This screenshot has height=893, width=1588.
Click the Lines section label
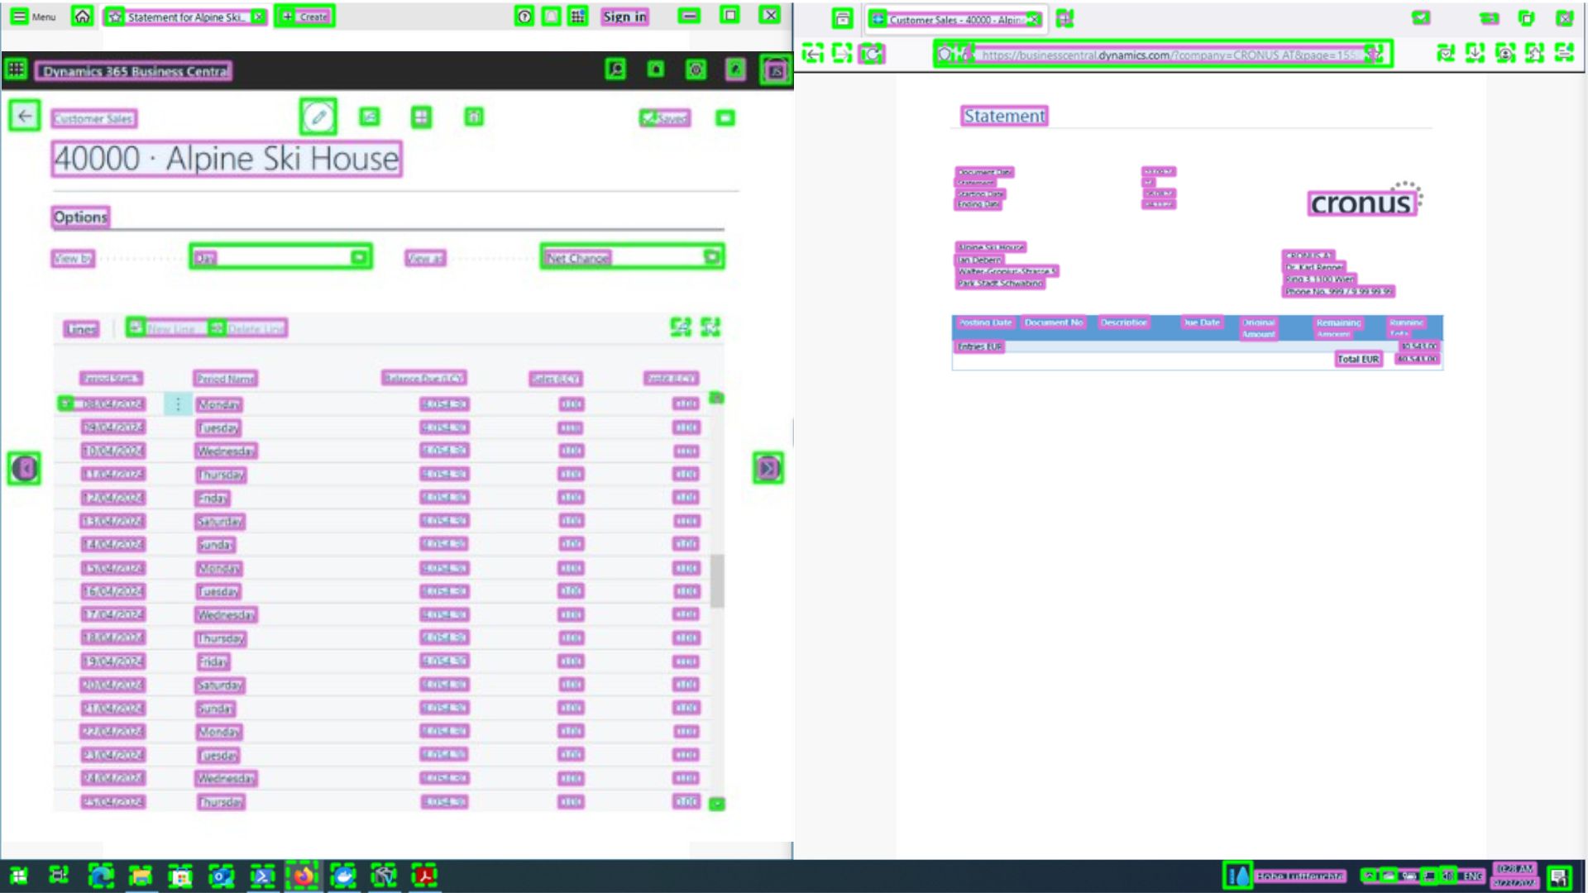tap(81, 329)
